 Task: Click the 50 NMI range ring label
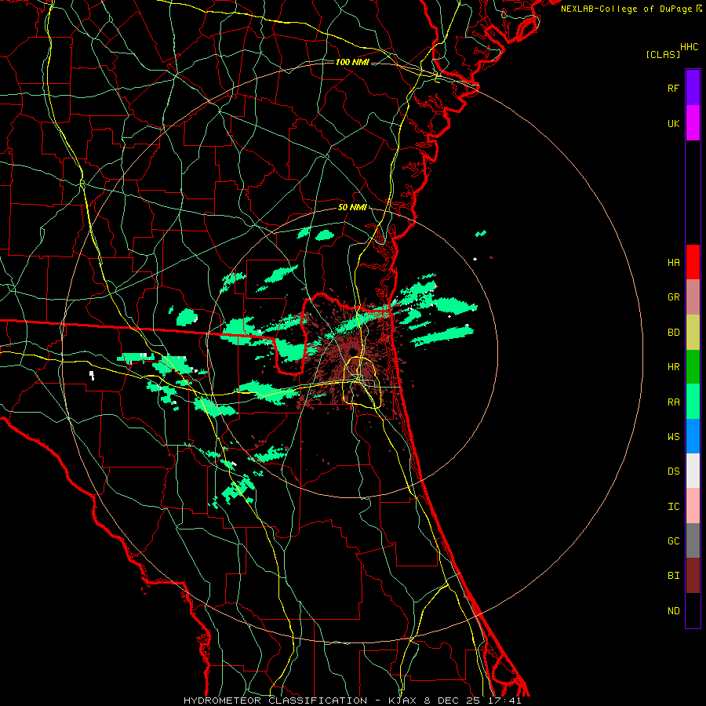click(x=352, y=208)
